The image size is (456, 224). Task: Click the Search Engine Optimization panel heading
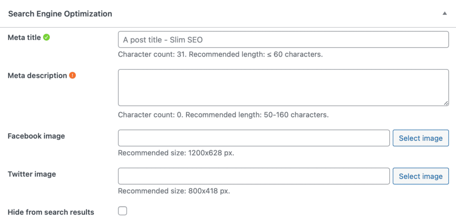(60, 14)
